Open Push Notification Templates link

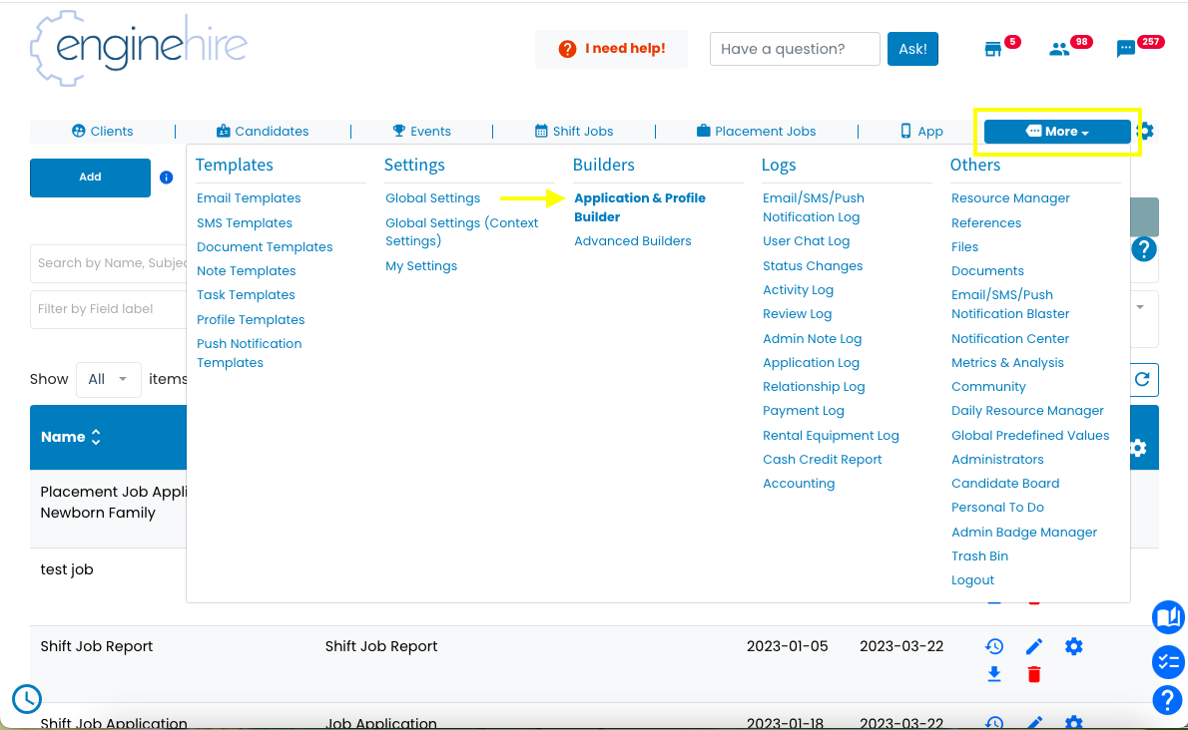(250, 353)
